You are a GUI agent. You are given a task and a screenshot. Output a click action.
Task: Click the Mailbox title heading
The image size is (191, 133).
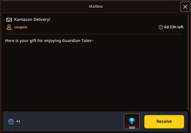coord(96,6)
